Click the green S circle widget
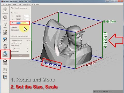The image size is (124, 93). [x=104, y=21]
